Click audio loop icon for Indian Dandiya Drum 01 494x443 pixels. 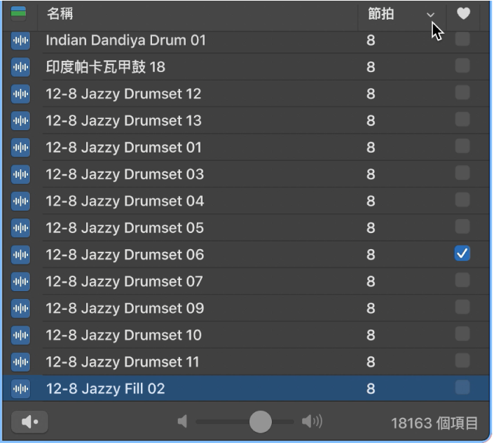click(20, 41)
